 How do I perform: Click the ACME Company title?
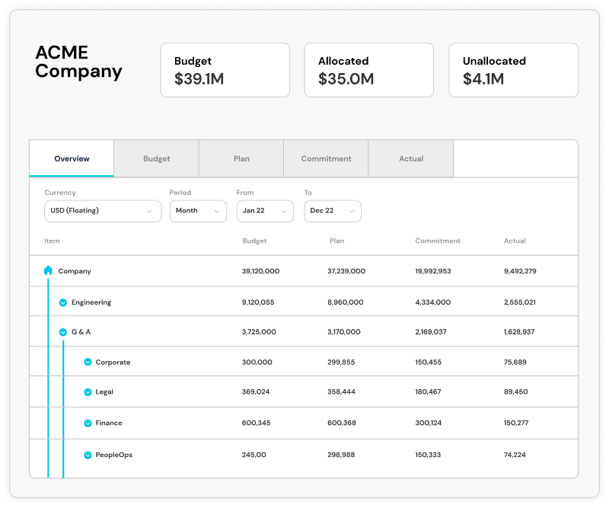coord(78,62)
